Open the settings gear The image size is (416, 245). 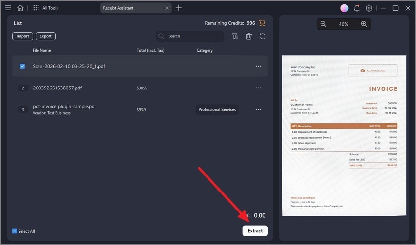[369, 8]
